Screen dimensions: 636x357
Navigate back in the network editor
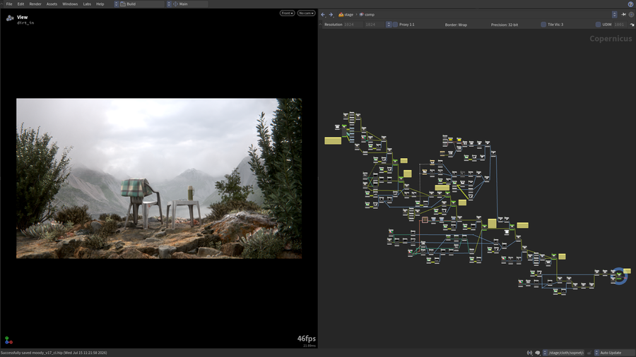[x=323, y=15]
